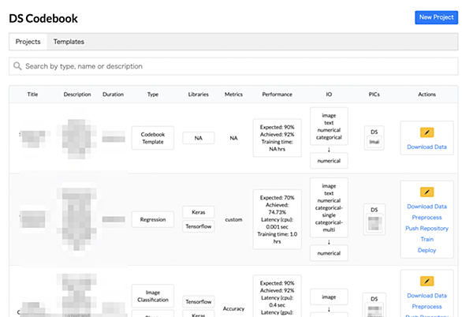
Task: Click the Type column header
Action: [153, 95]
